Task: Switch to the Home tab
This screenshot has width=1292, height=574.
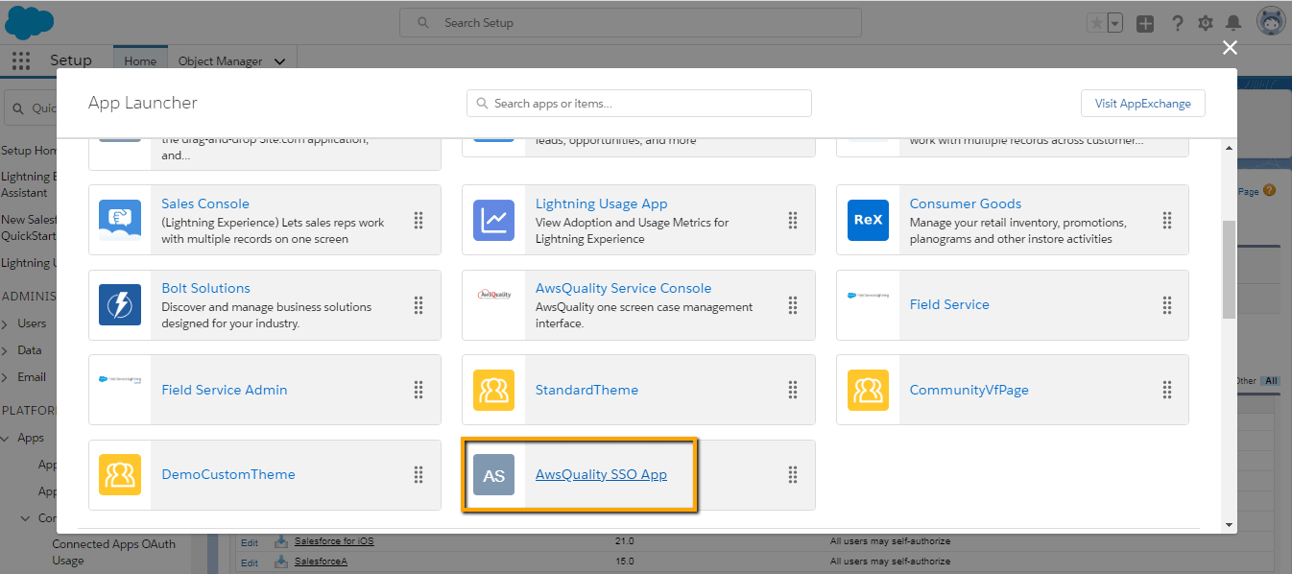Action: coord(140,60)
